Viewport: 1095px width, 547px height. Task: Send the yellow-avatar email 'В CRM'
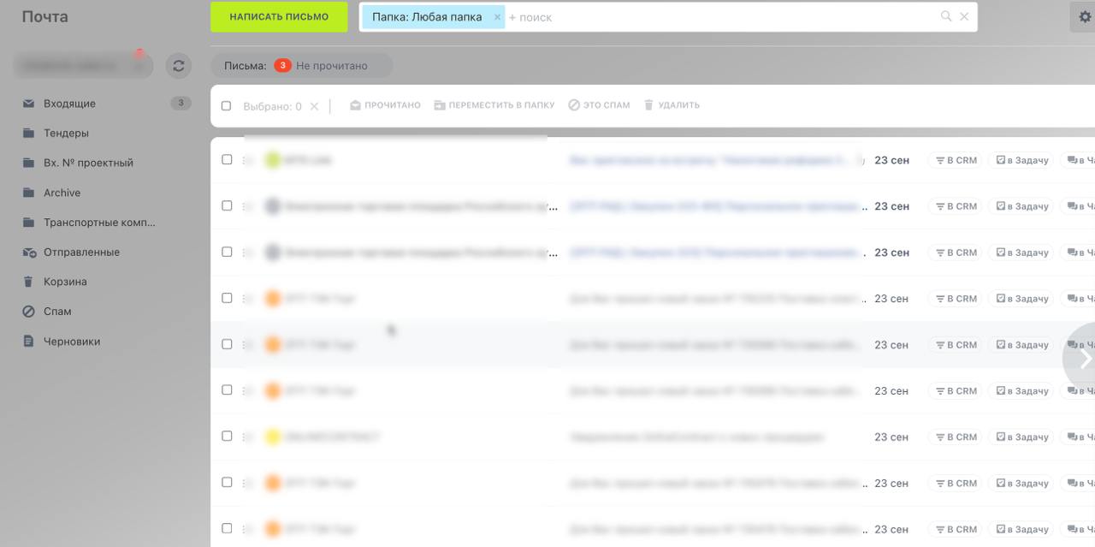(955, 437)
